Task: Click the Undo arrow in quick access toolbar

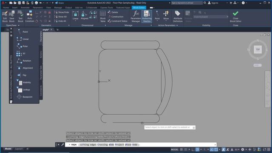Action: pos(41,3)
